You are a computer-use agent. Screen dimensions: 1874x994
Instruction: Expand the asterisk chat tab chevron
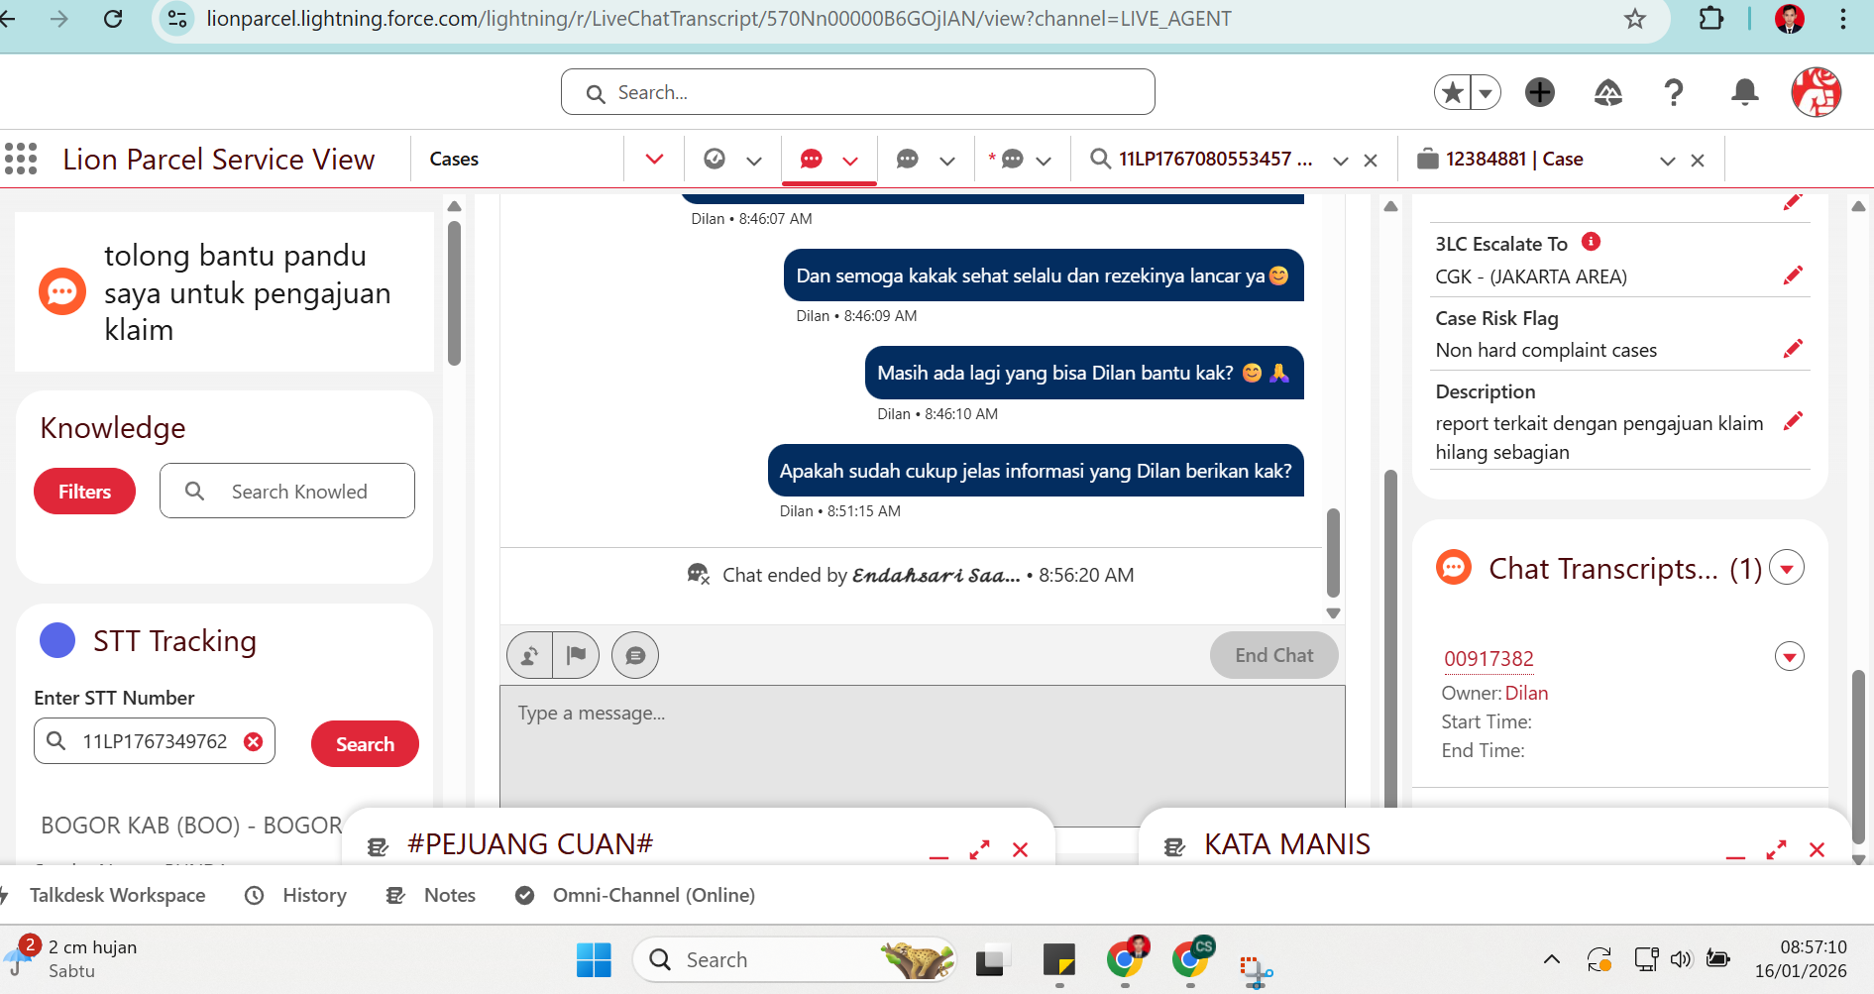tap(1044, 161)
